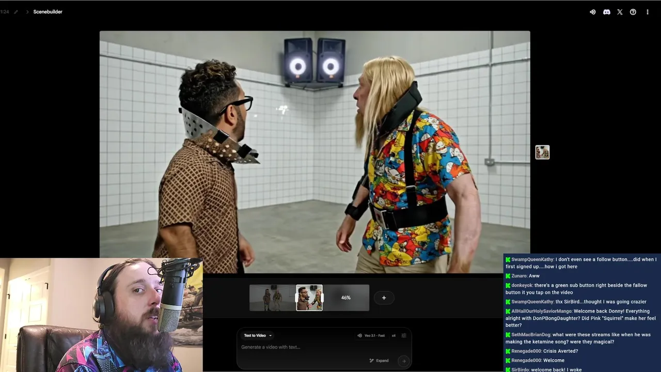Click the green Kick badge next to Zunaro
Screen dimensions: 661x372
(508, 276)
